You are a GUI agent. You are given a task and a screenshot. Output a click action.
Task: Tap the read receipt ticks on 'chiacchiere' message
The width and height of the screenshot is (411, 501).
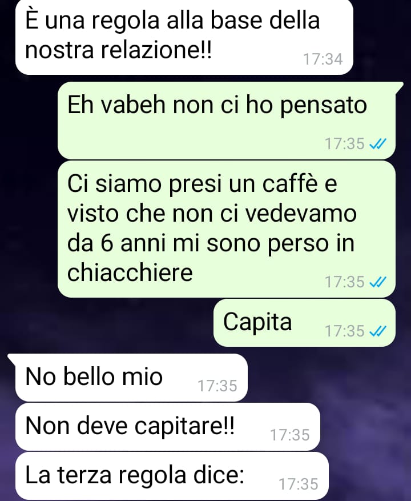point(378,282)
